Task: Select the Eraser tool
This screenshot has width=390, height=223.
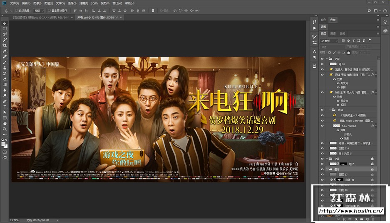Action: (x=5, y=79)
